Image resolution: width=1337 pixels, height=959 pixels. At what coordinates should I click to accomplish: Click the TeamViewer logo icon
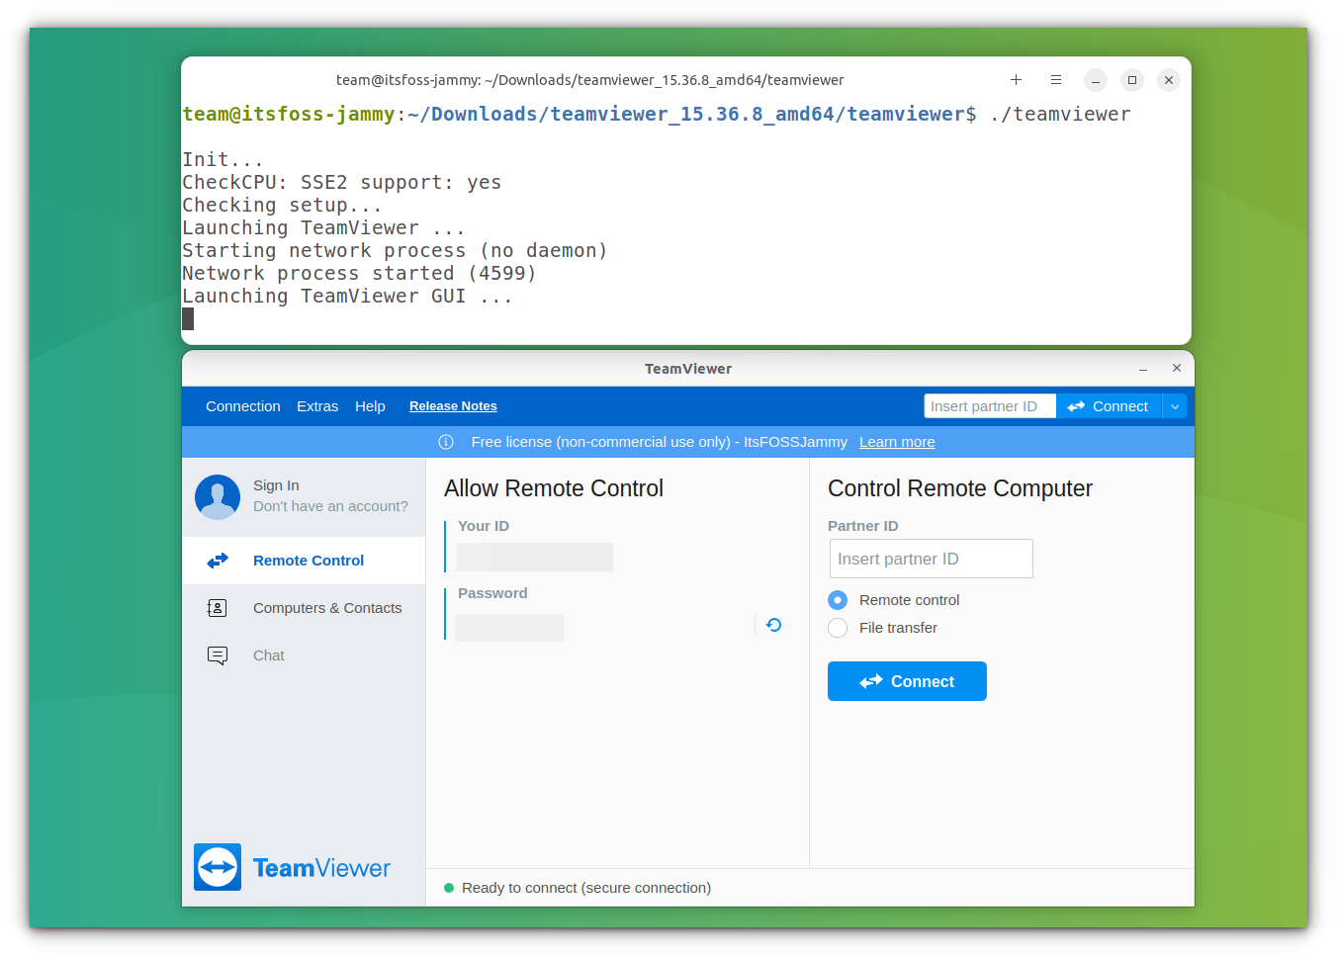coord(218,867)
